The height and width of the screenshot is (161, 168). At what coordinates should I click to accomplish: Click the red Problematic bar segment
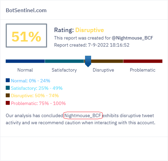(x=143, y=61)
